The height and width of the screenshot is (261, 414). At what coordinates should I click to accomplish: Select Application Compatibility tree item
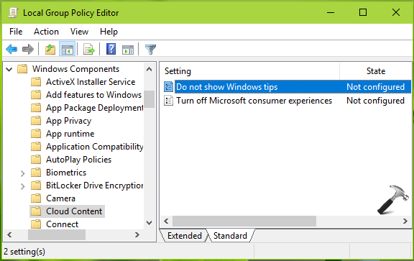click(95, 147)
